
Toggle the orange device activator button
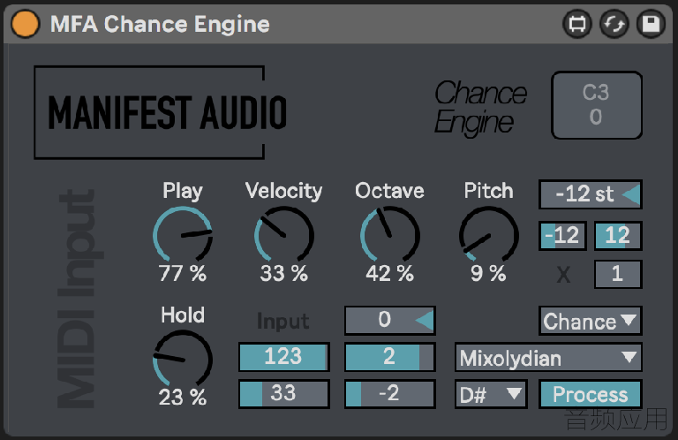click(x=25, y=24)
